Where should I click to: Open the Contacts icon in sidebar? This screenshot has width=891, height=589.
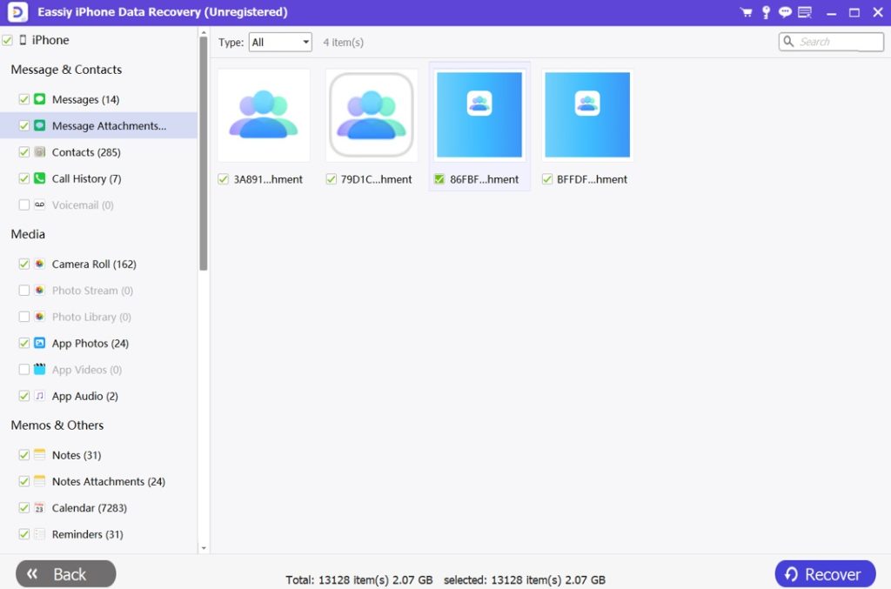38,152
